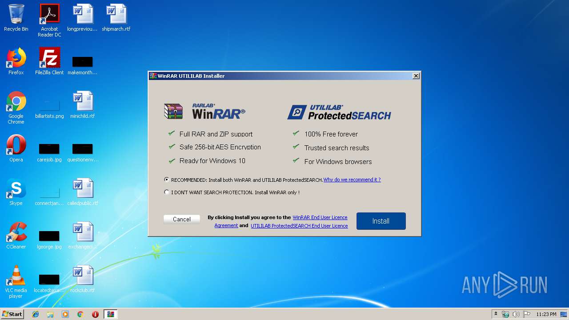
Task: Open the Opera desktop shortcut
Action: (x=16, y=148)
